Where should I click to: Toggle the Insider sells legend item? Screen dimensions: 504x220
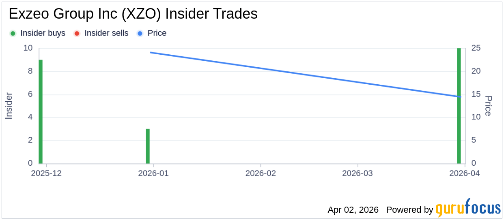tap(106, 33)
